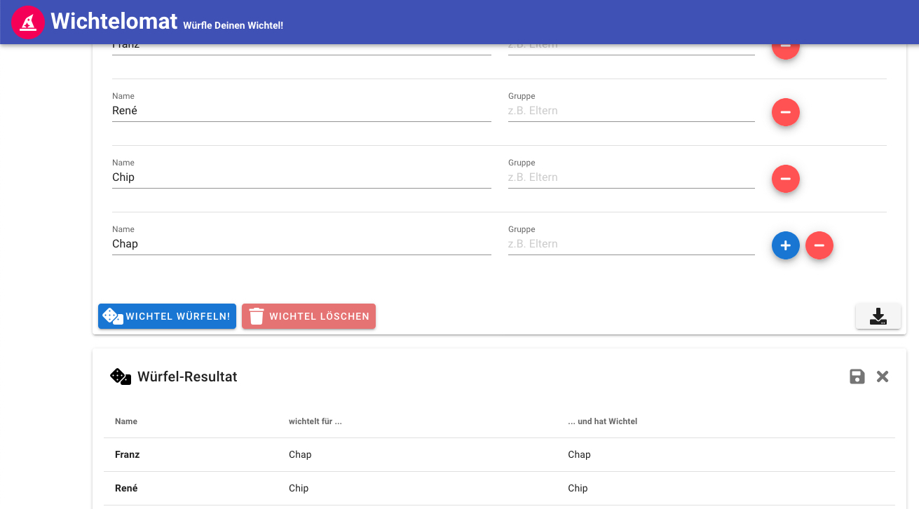Click the 'Würfle Deinen Wichtel!' subtitle
The width and height of the screenshot is (919, 509).
[233, 25]
